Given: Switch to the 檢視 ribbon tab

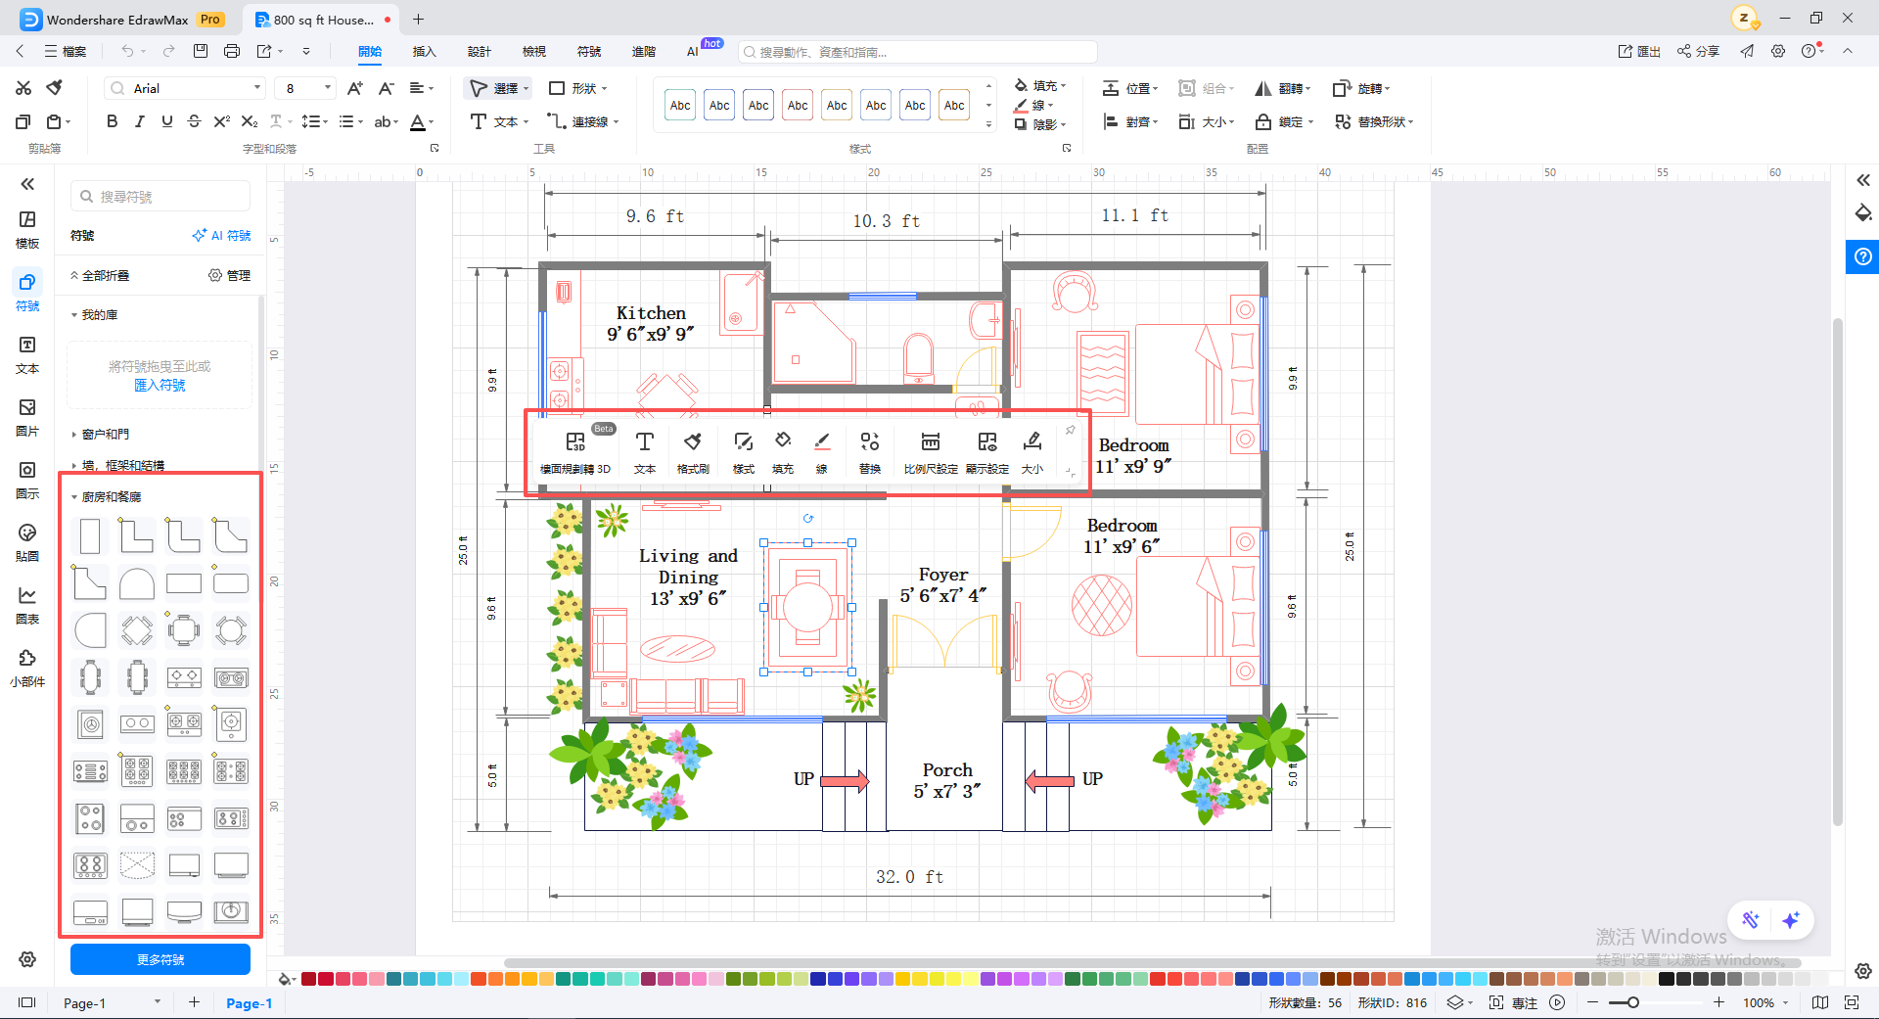Looking at the screenshot, I should point(533,51).
